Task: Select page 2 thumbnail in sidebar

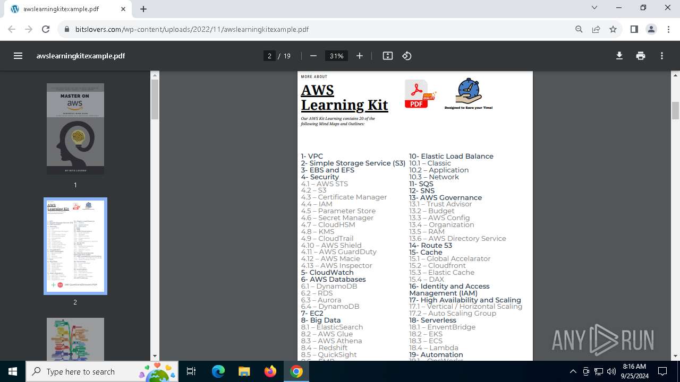Action: [x=75, y=246]
